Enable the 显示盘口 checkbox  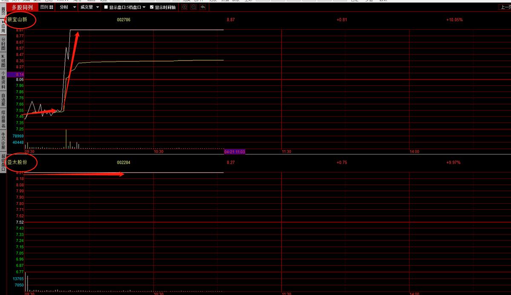(106, 7)
